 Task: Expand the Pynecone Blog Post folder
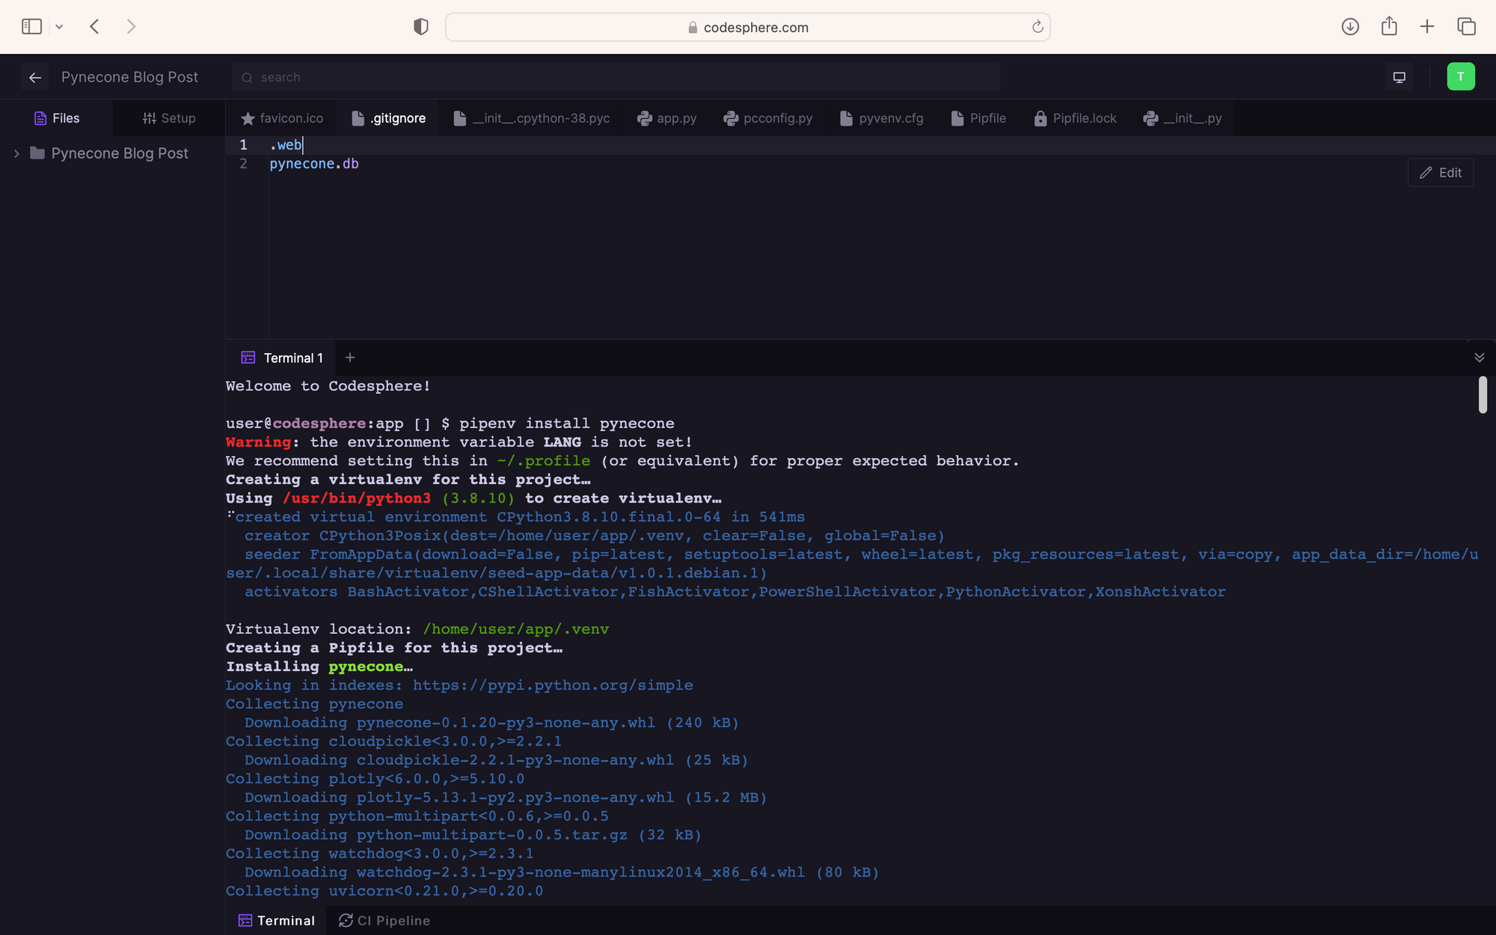pos(16,153)
